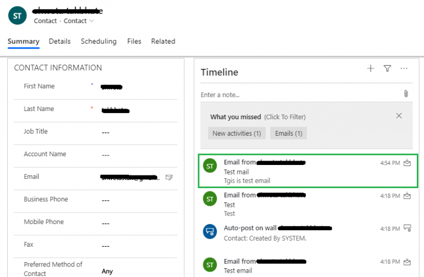The image size is (424, 277).
Task: Filter by New activities (1)
Action: click(x=236, y=134)
